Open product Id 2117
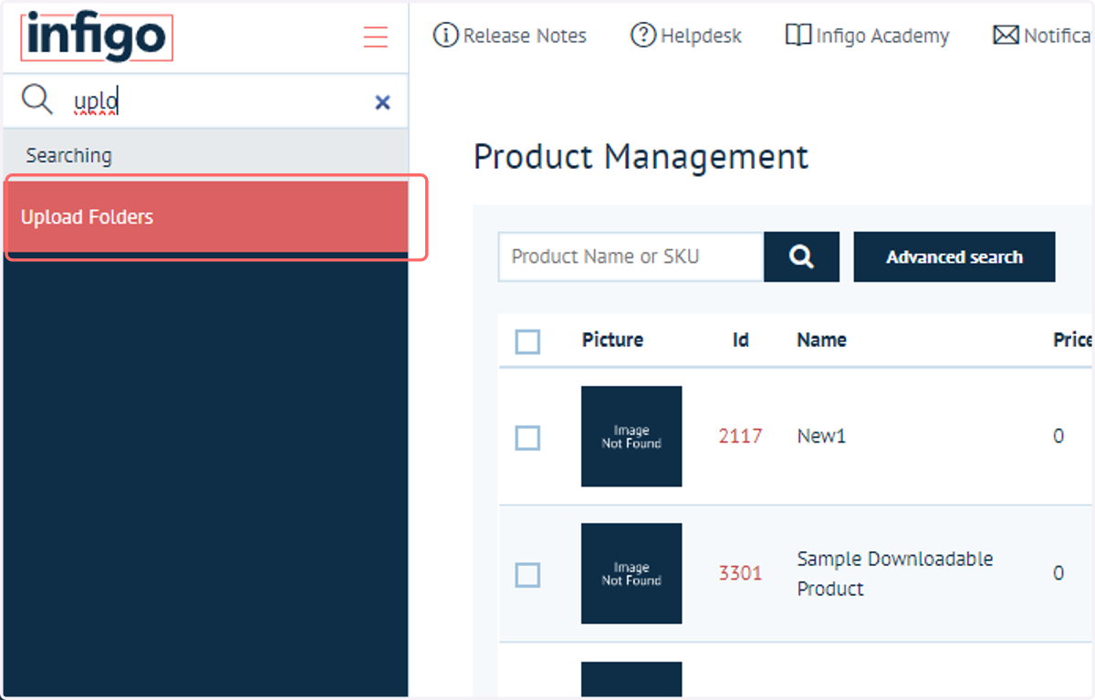1095x700 pixels. [x=740, y=436]
